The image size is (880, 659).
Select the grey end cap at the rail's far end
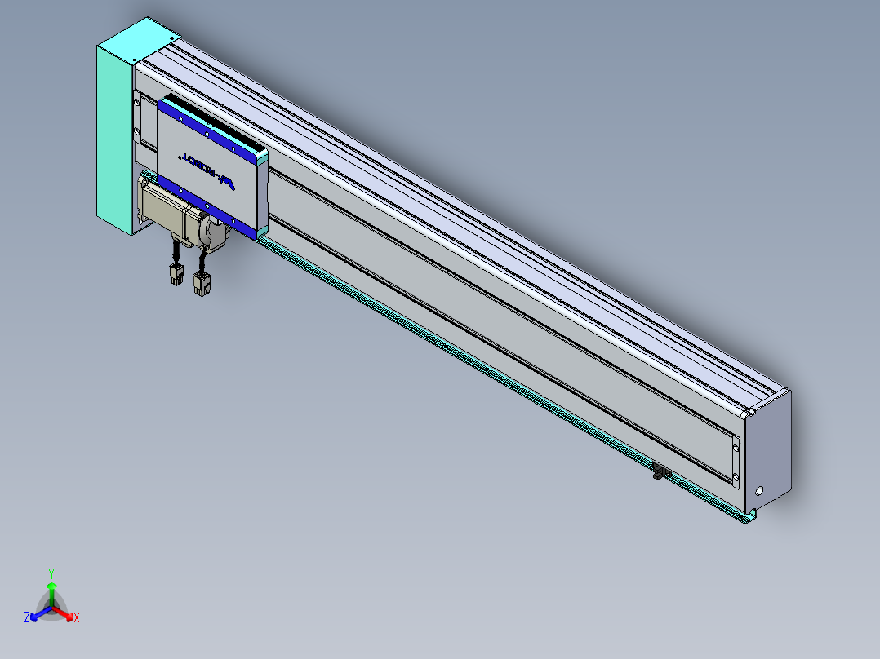tap(767, 452)
